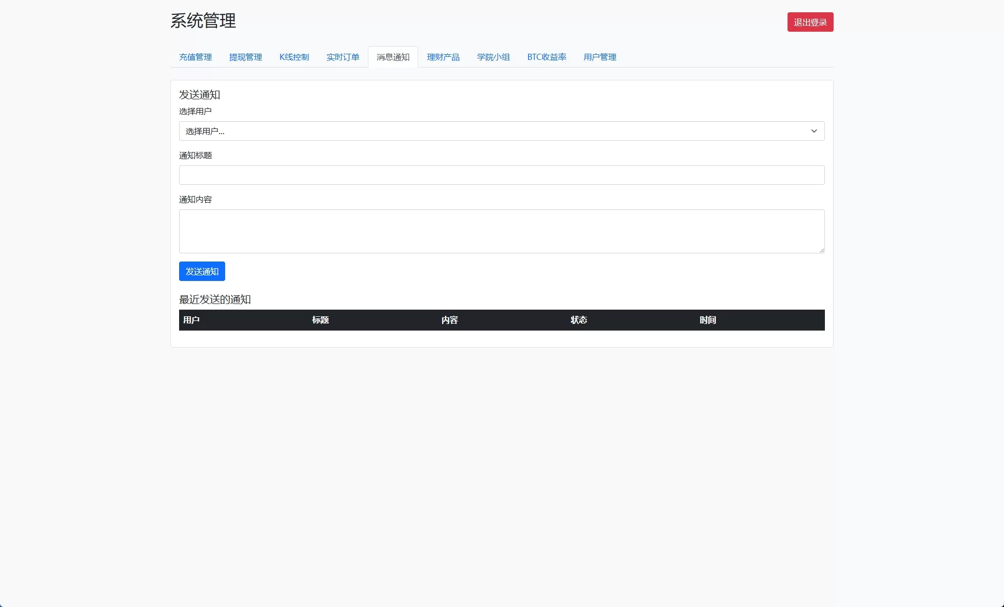This screenshot has height=607, width=1004.
Task: Open the 实时订单 tab
Action: (343, 57)
